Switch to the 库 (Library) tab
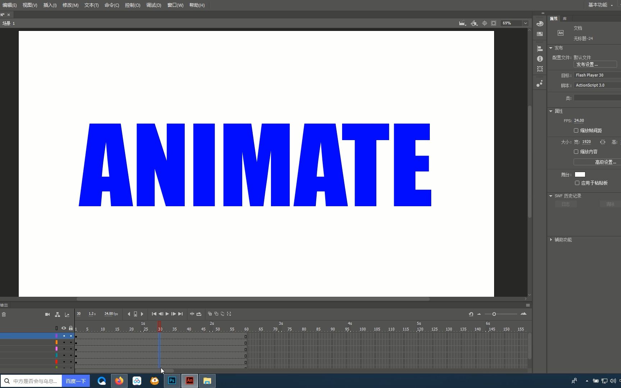 [565, 18]
